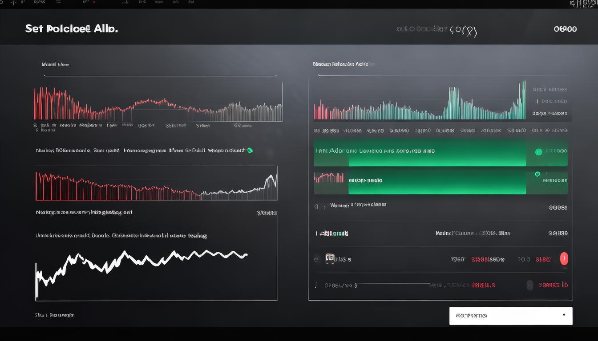Click the half-circle icon at the start of the first list row

pyautogui.click(x=317, y=206)
